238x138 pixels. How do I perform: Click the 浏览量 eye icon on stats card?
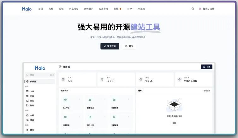180,80
